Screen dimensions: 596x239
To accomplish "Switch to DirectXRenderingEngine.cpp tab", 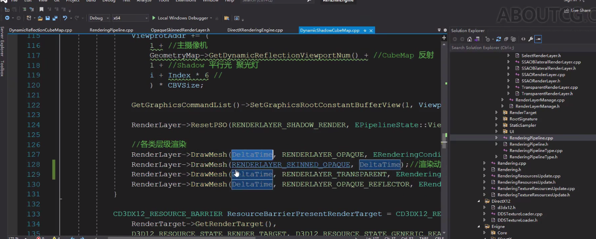I will (255, 30).
